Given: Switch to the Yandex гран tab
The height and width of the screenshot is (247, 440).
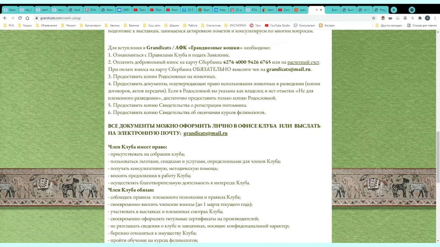Looking at the screenshot, I should [300, 10].
